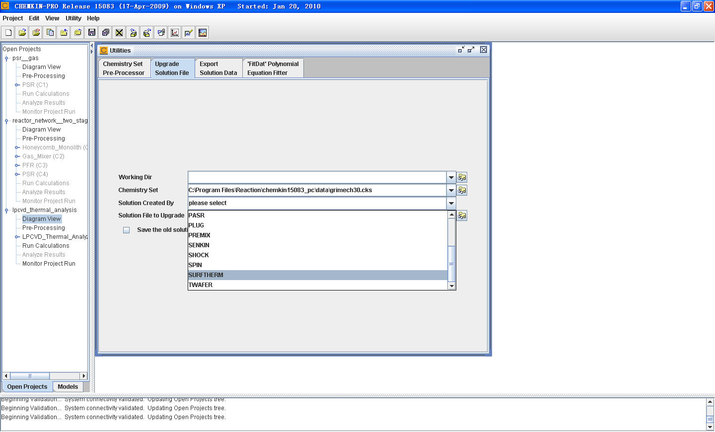Click the fifth toolbar folder icon with arrow

click(64, 33)
